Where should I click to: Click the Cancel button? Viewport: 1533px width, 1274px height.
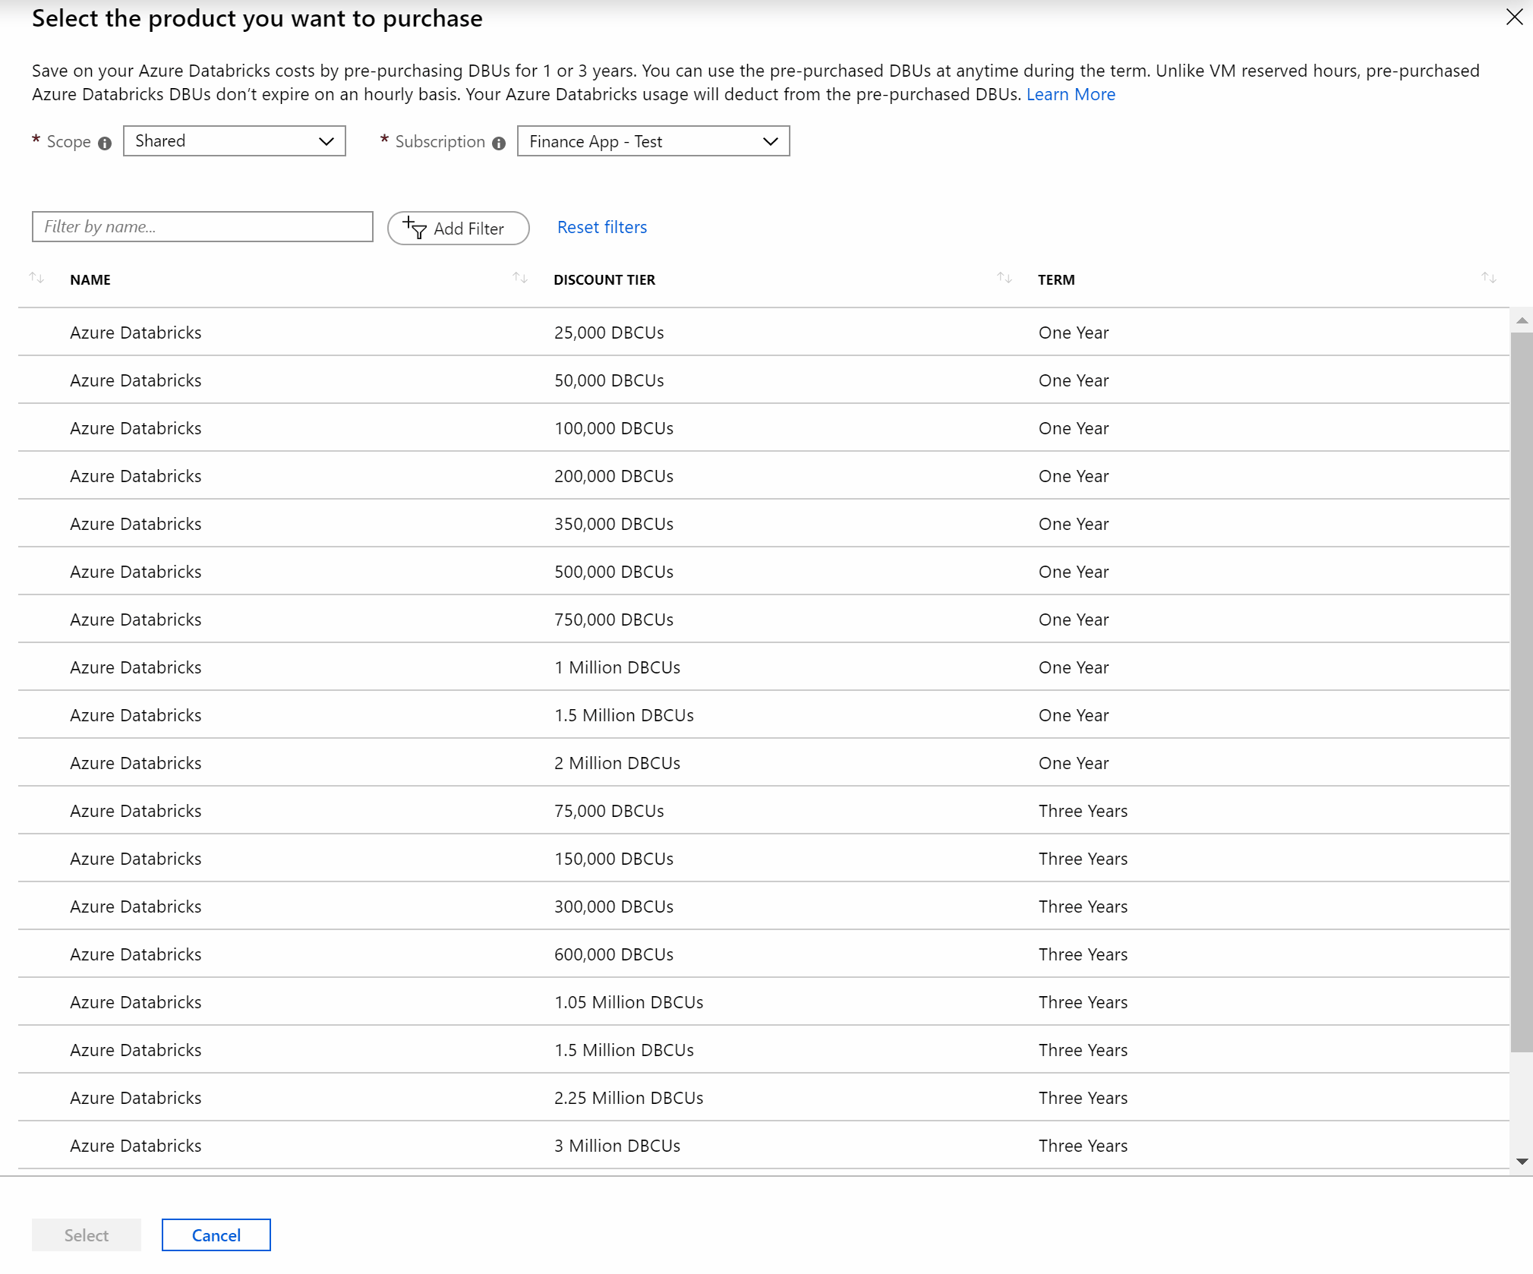pos(216,1235)
